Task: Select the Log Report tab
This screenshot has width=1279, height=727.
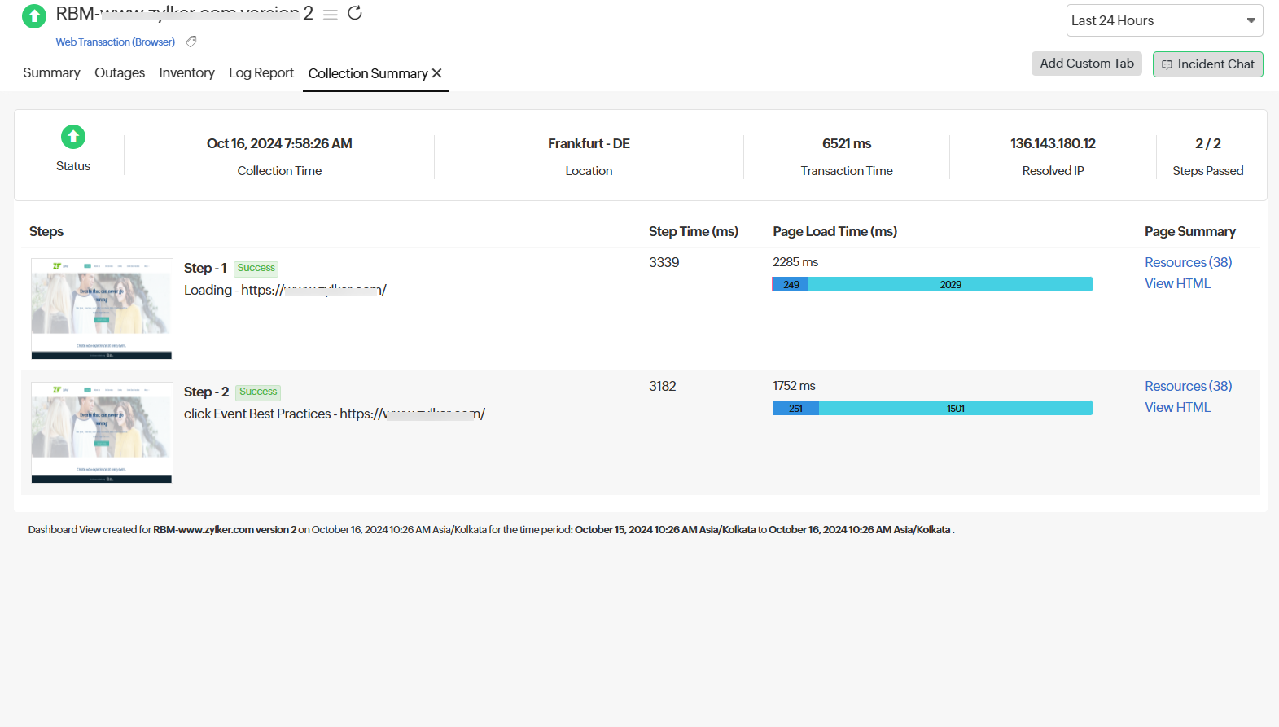Action: 261,73
